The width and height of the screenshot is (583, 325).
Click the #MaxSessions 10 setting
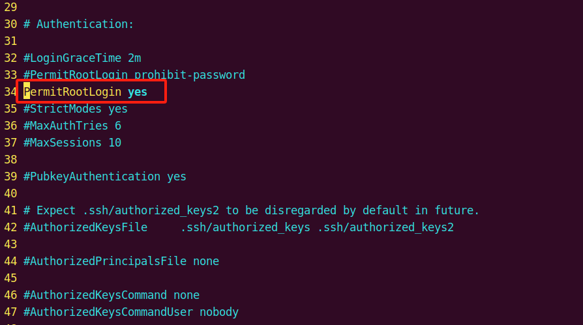pos(72,143)
